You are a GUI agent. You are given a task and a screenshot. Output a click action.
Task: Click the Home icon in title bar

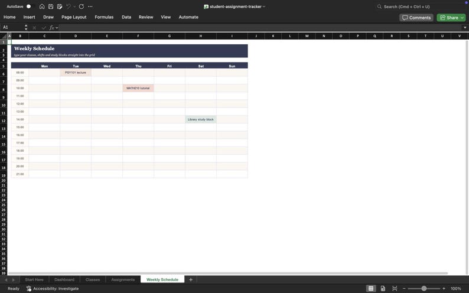pos(42,6)
